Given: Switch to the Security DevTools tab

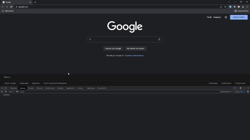Looking at the screenshot, I should coord(80,88).
